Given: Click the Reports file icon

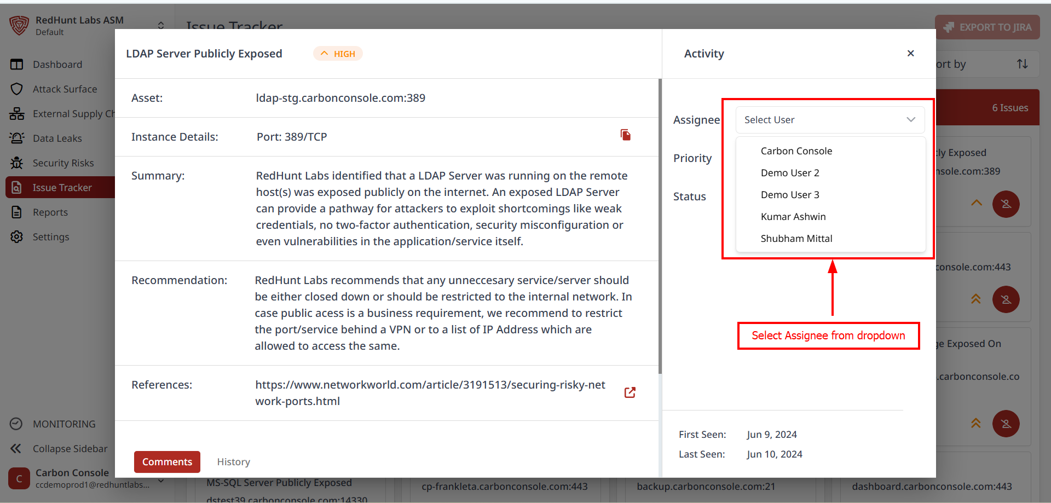Looking at the screenshot, I should click(17, 212).
